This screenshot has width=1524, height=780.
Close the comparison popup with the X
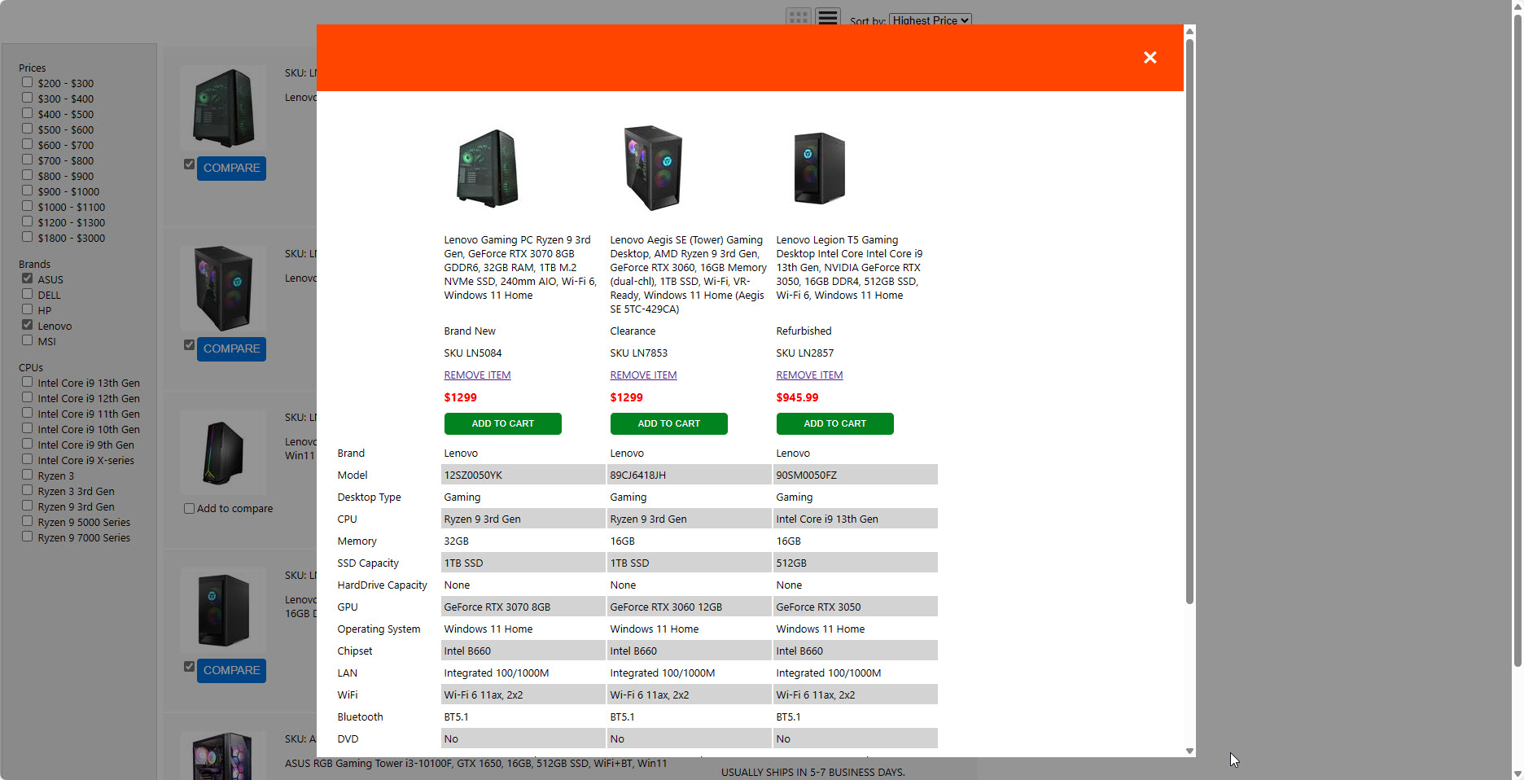click(1150, 58)
